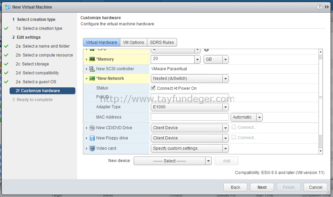The width and height of the screenshot is (333, 197).
Task: Open the E1000 adapter type dropdown
Action: [x=190, y=107]
